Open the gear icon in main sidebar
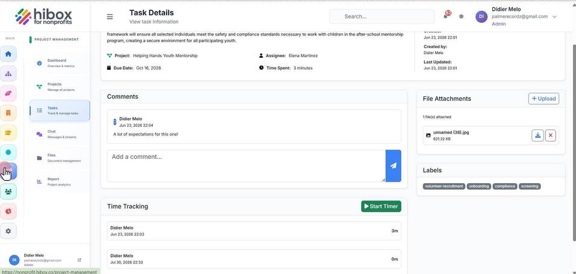 (8, 231)
